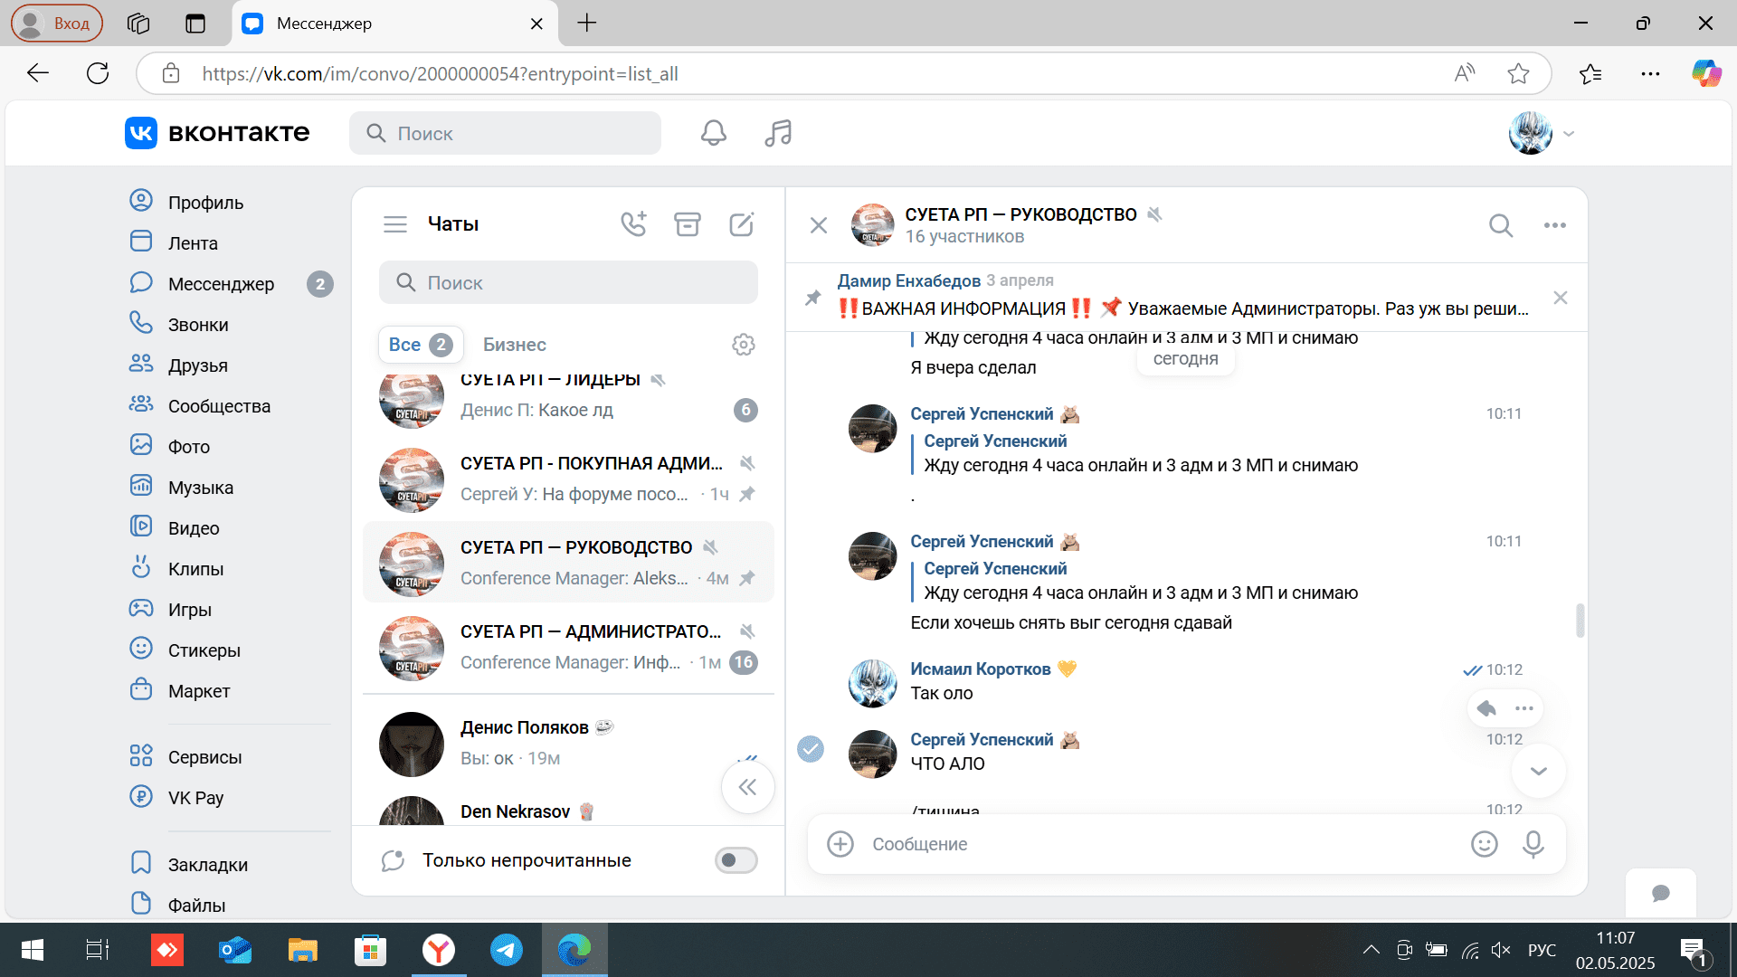Viewport: 1737px width, 977px height.
Task: Open floating chat bubble at bottom right
Action: tap(1661, 894)
